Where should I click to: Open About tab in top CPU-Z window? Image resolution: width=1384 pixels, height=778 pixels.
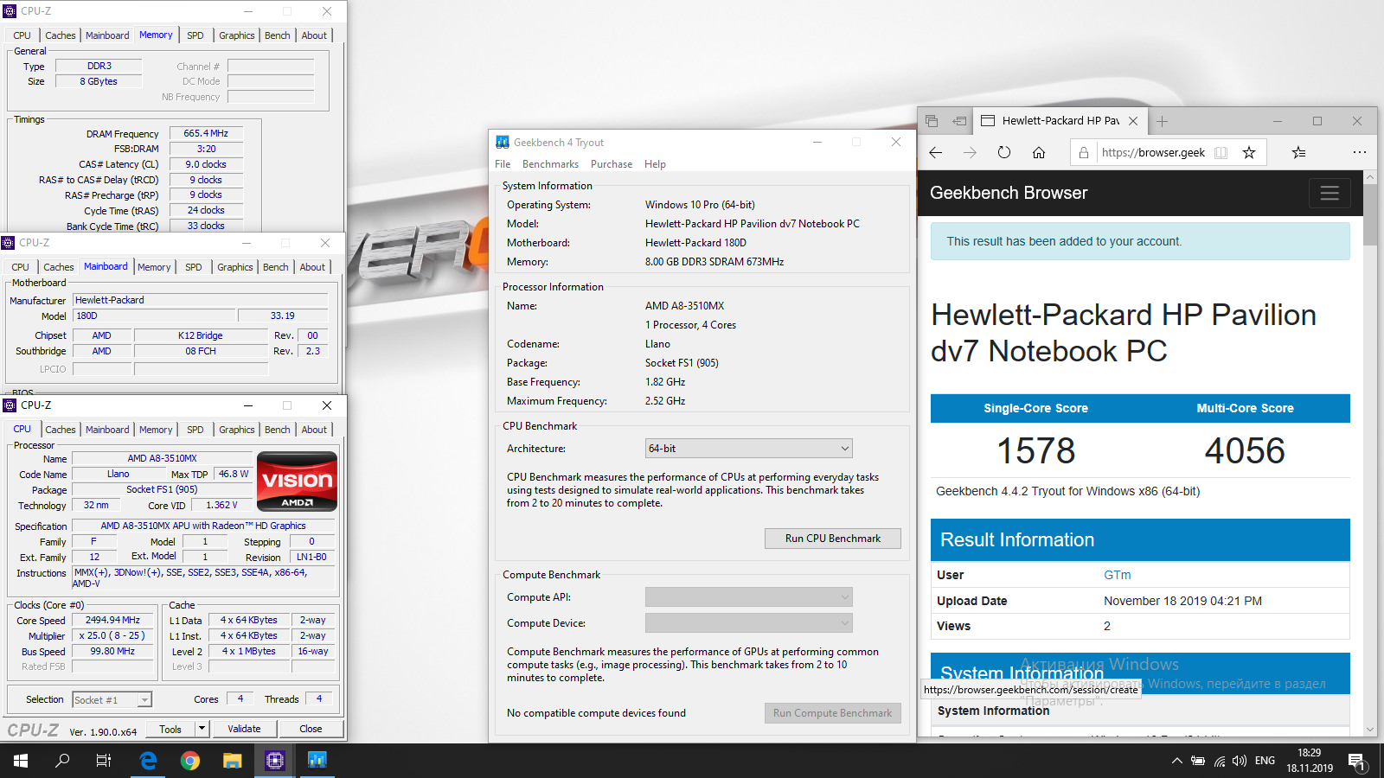[314, 35]
